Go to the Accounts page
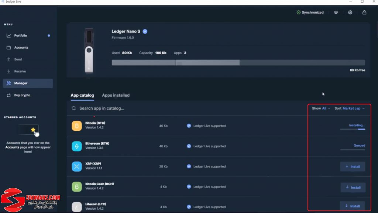This screenshot has height=213, width=378. (x=28, y=48)
